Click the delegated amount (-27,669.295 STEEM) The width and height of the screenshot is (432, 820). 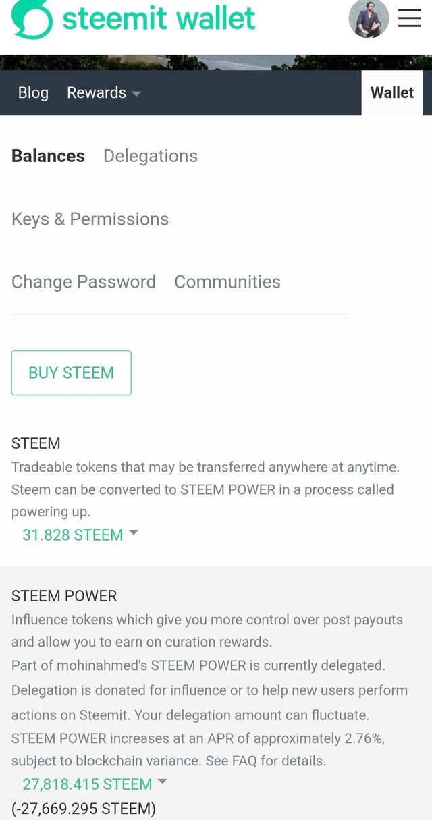pos(84,808)
